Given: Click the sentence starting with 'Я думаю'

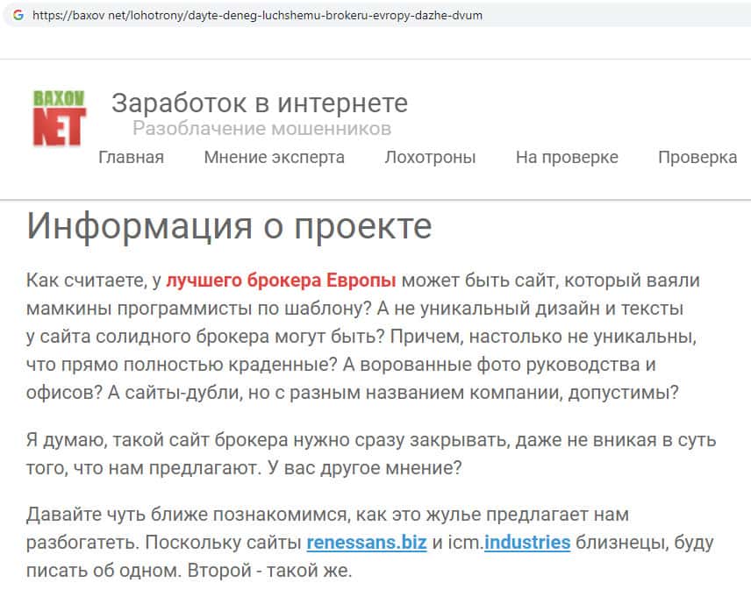Looking at the screenshot, I should click(x=263, y=440).
